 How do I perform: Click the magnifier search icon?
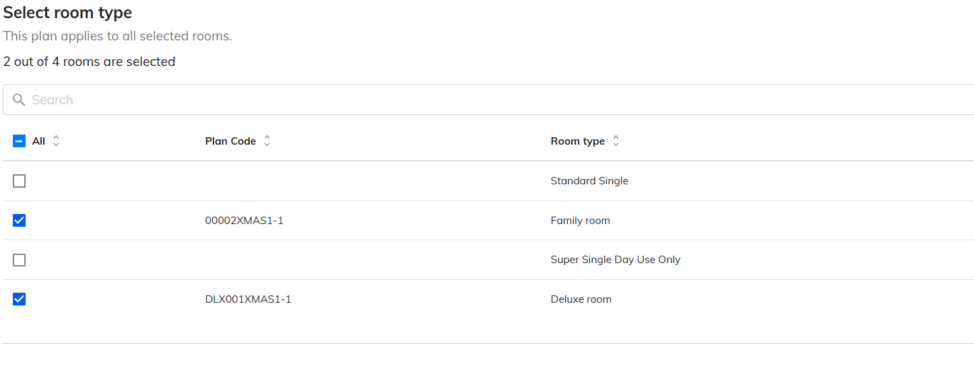19,100
